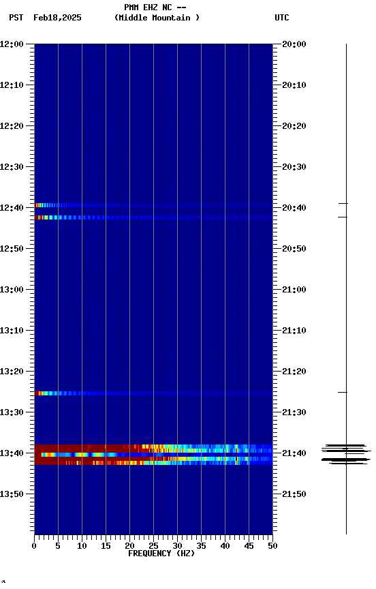
Task: Click the 40 Hz frequency tick label
Action: [x=225, y=546]
